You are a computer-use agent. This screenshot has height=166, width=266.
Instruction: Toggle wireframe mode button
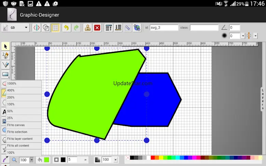(46, 28)
